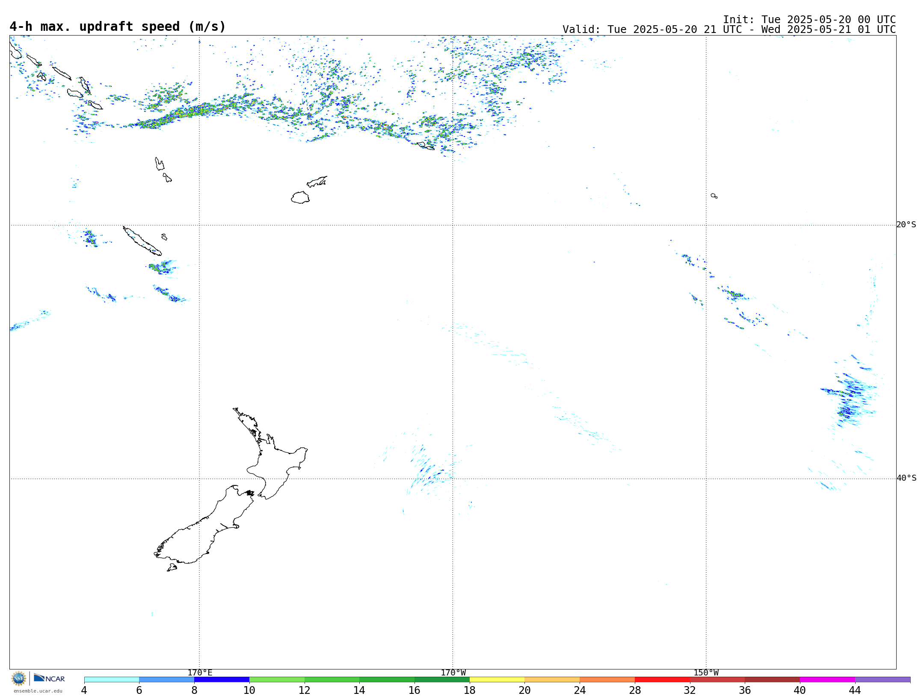
Task: Click the '150°W' longitude label
Action: 706,672
